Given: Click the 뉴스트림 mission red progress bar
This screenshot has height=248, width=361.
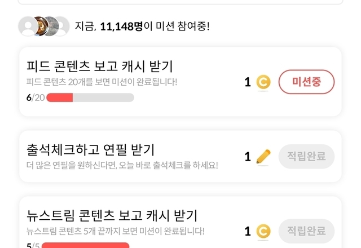Looking at the screenshot, I should [85, 245].
